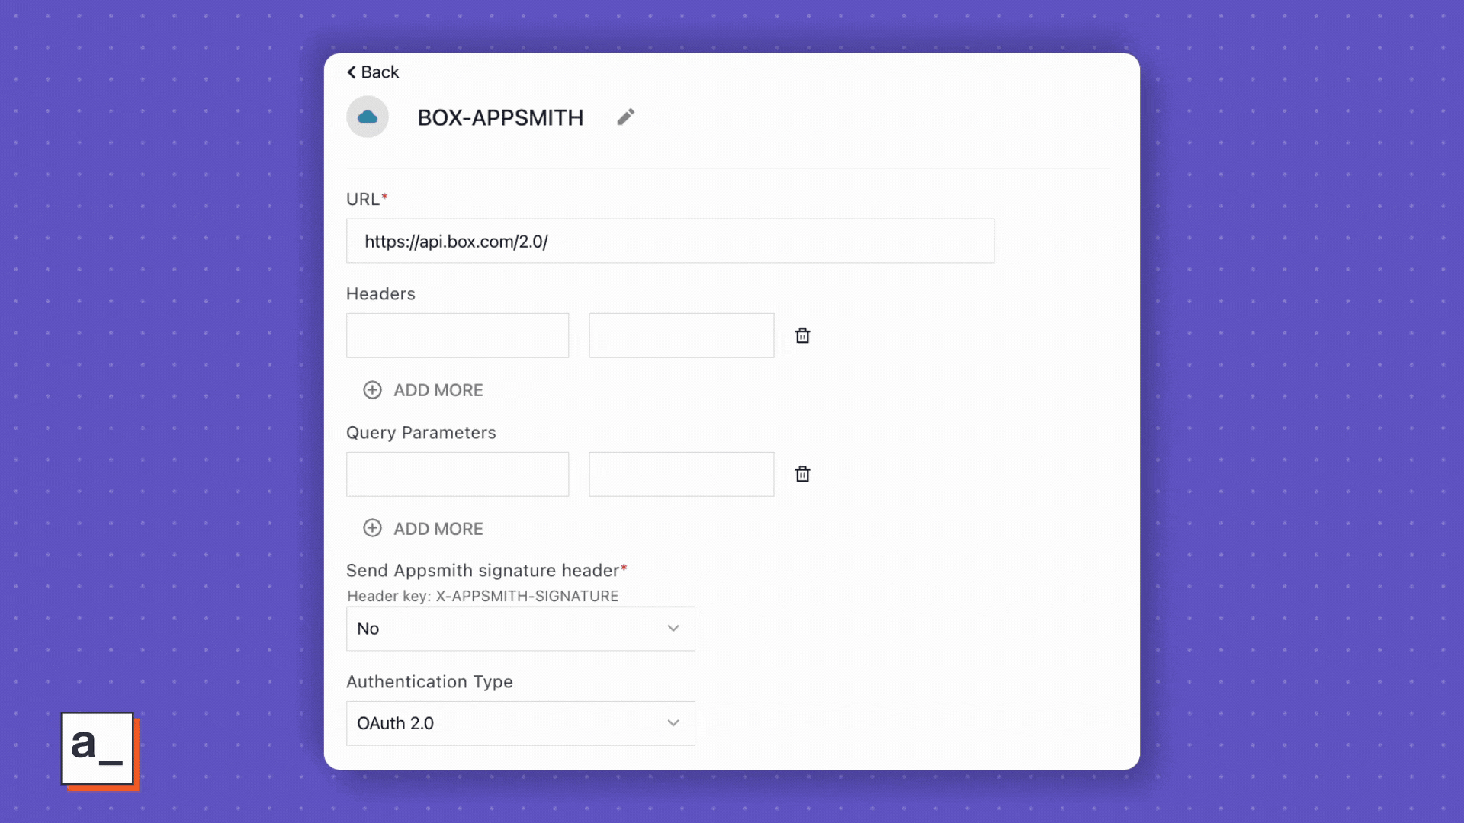Click ADD MORE text under Query Parameters

coord(438,529)
